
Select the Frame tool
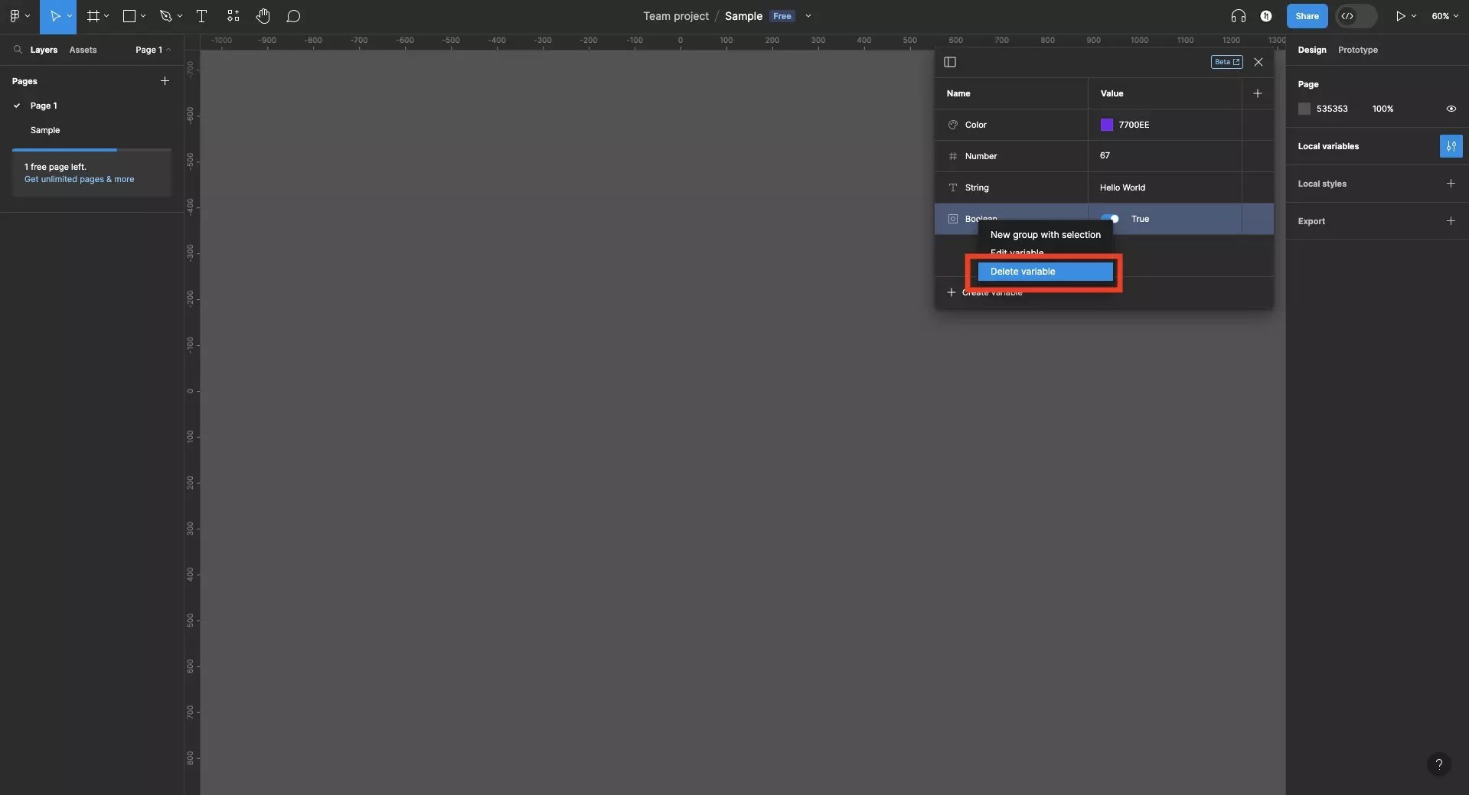pyautogui.click(x=92, y=15)
